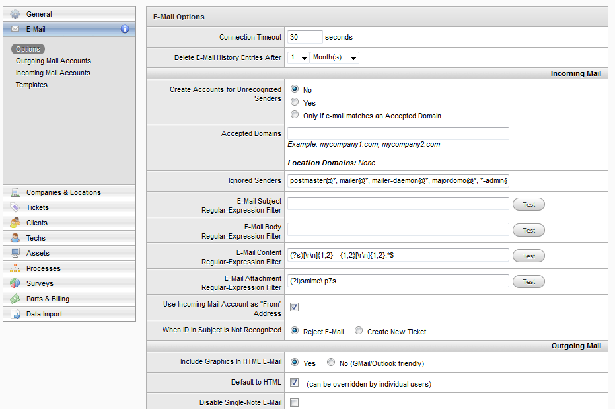
Task: Choose No (GMail/Outlook friendly) for graphics
Action: (x=331, y=362)
